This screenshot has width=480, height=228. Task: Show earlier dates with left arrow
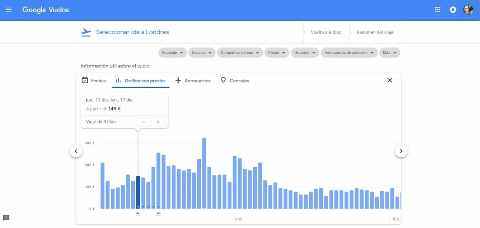pyautogui.click(x=76, y=151)
